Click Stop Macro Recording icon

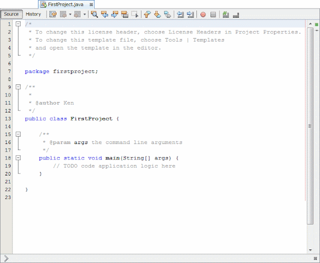coord(213,14)
